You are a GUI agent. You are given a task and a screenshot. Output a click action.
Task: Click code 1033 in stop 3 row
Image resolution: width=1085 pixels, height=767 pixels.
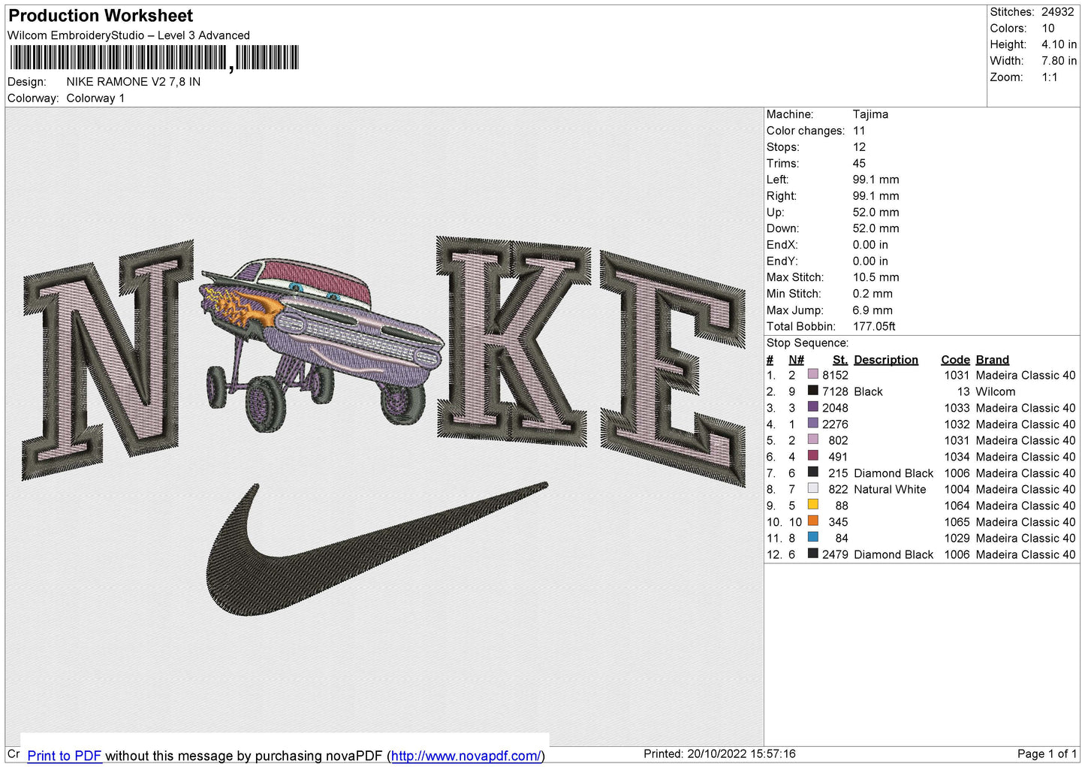tap(957, 408)
